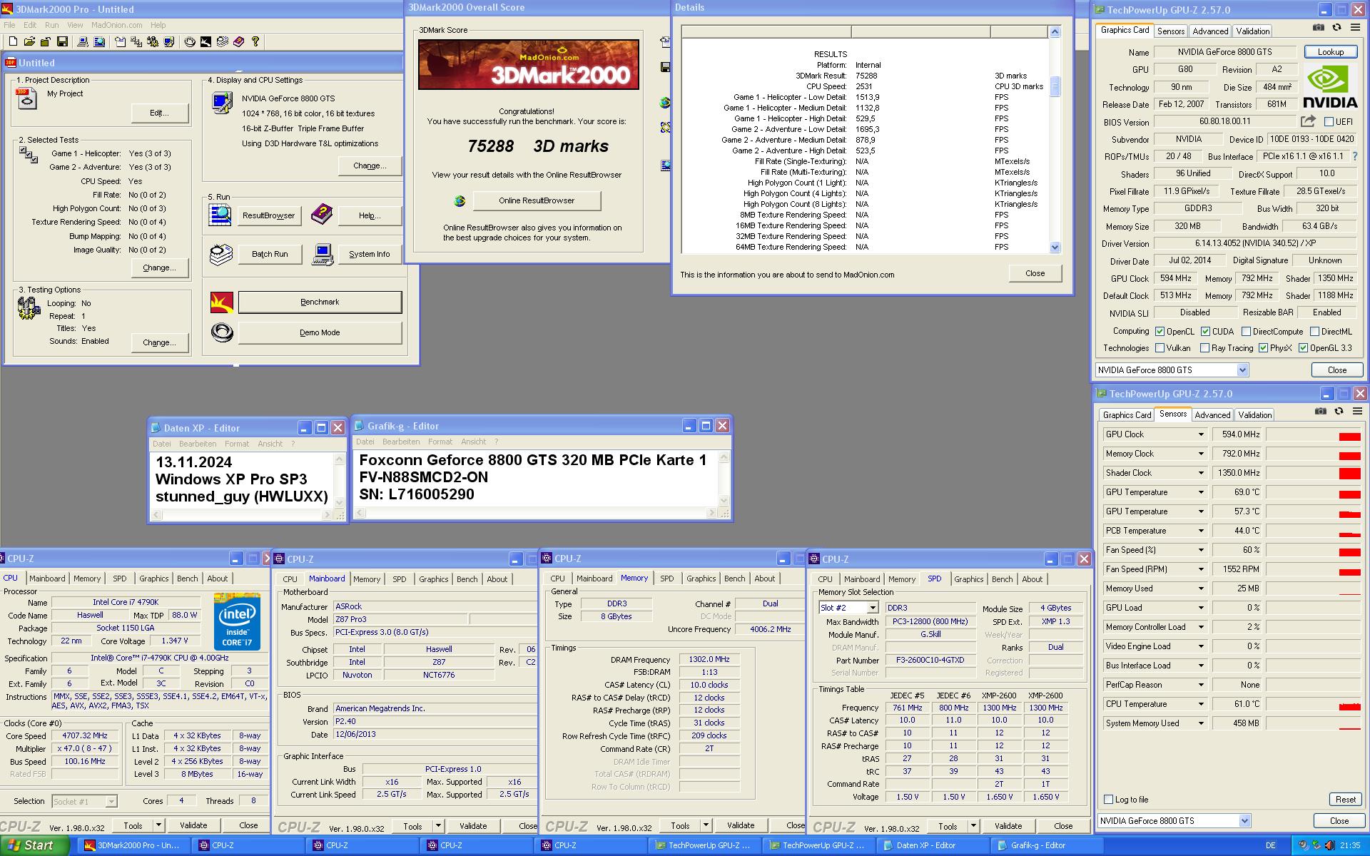Image resolution: width=1370 pixels, height=856 pixels.
Task: Click Selected tests checkmarks icon in 3DMark toolbar
Action: pos(136,41)
